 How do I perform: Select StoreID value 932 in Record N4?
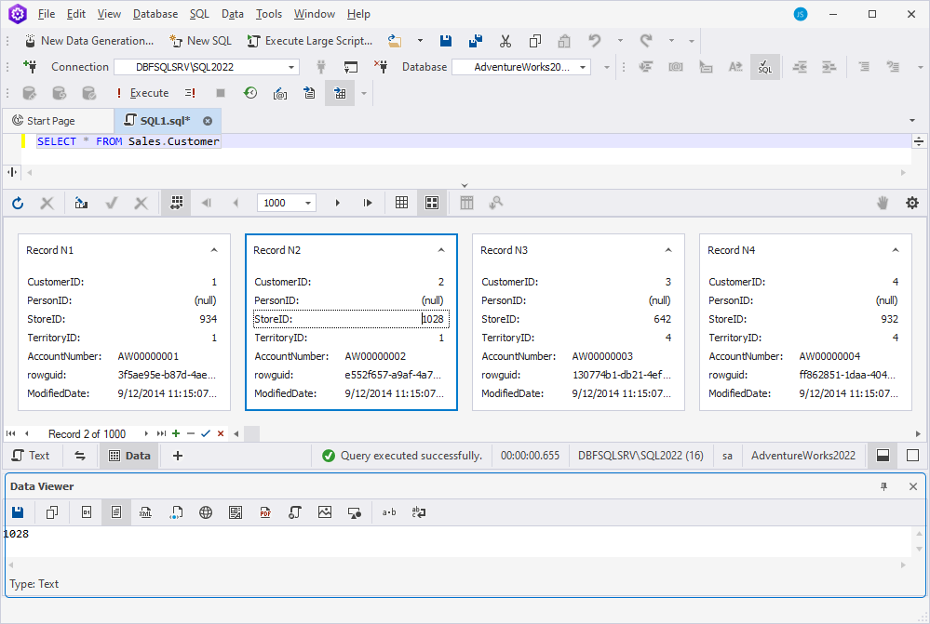[889, 319]
